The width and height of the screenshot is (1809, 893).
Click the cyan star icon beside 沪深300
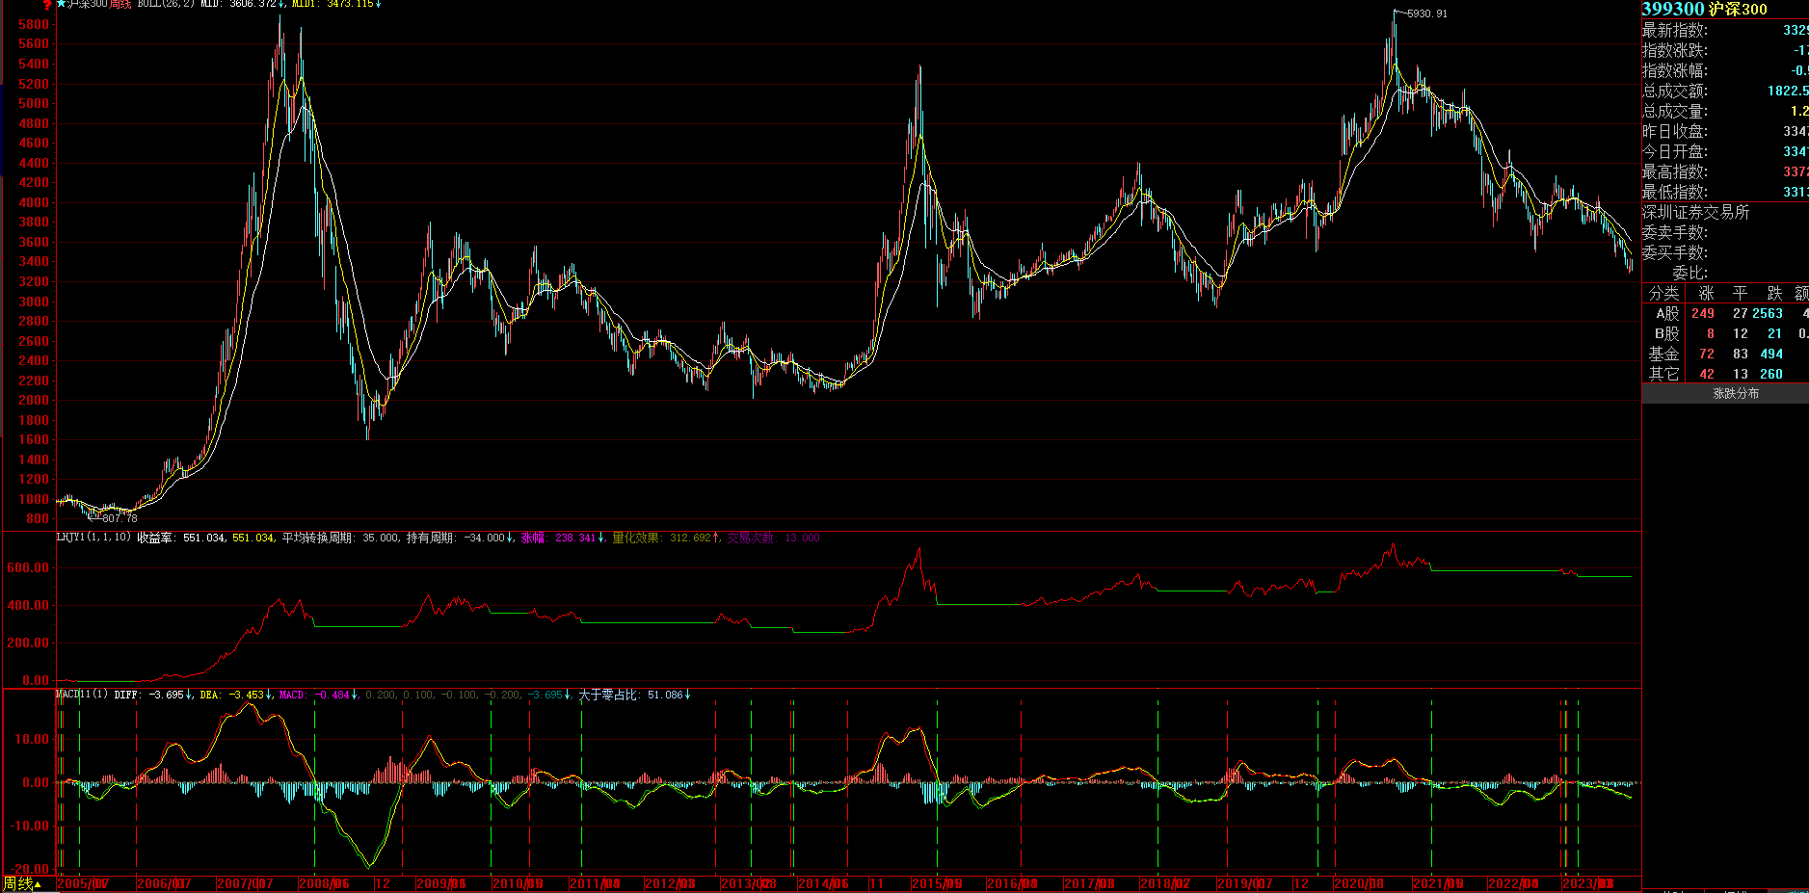62,5
